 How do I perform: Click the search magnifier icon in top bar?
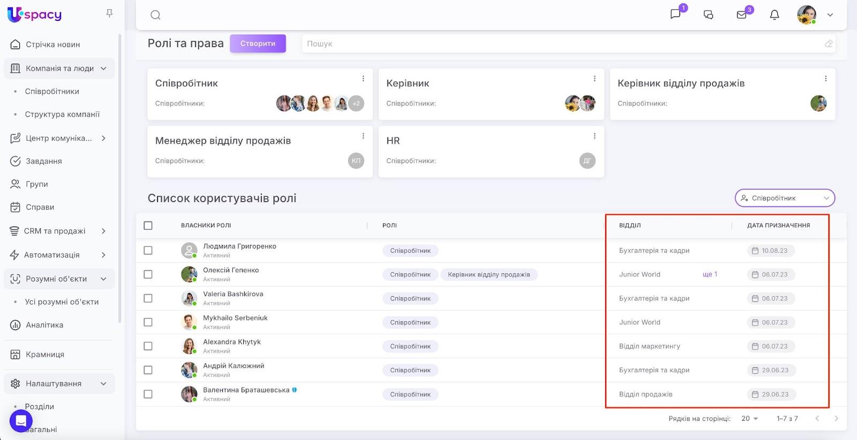pos(155,15)
